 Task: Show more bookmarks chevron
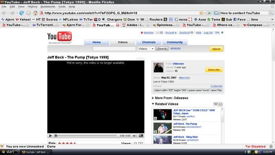tap(272, 20)
